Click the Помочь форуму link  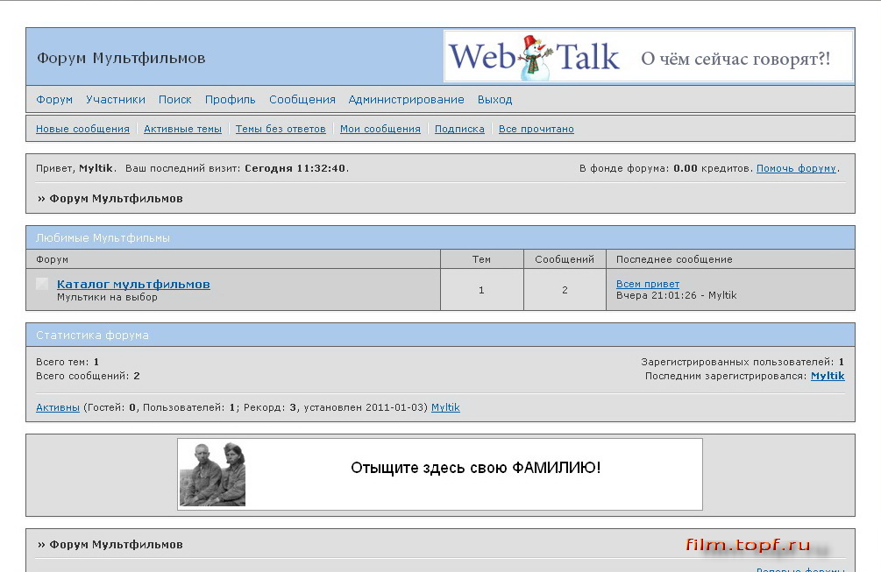tap(795, 167)
